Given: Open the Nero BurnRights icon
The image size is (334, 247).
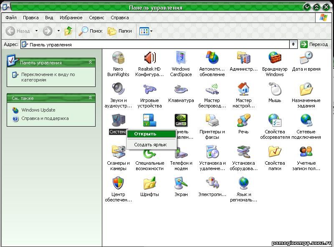Looking at the screenshot, I should click(x=118, y=58).
